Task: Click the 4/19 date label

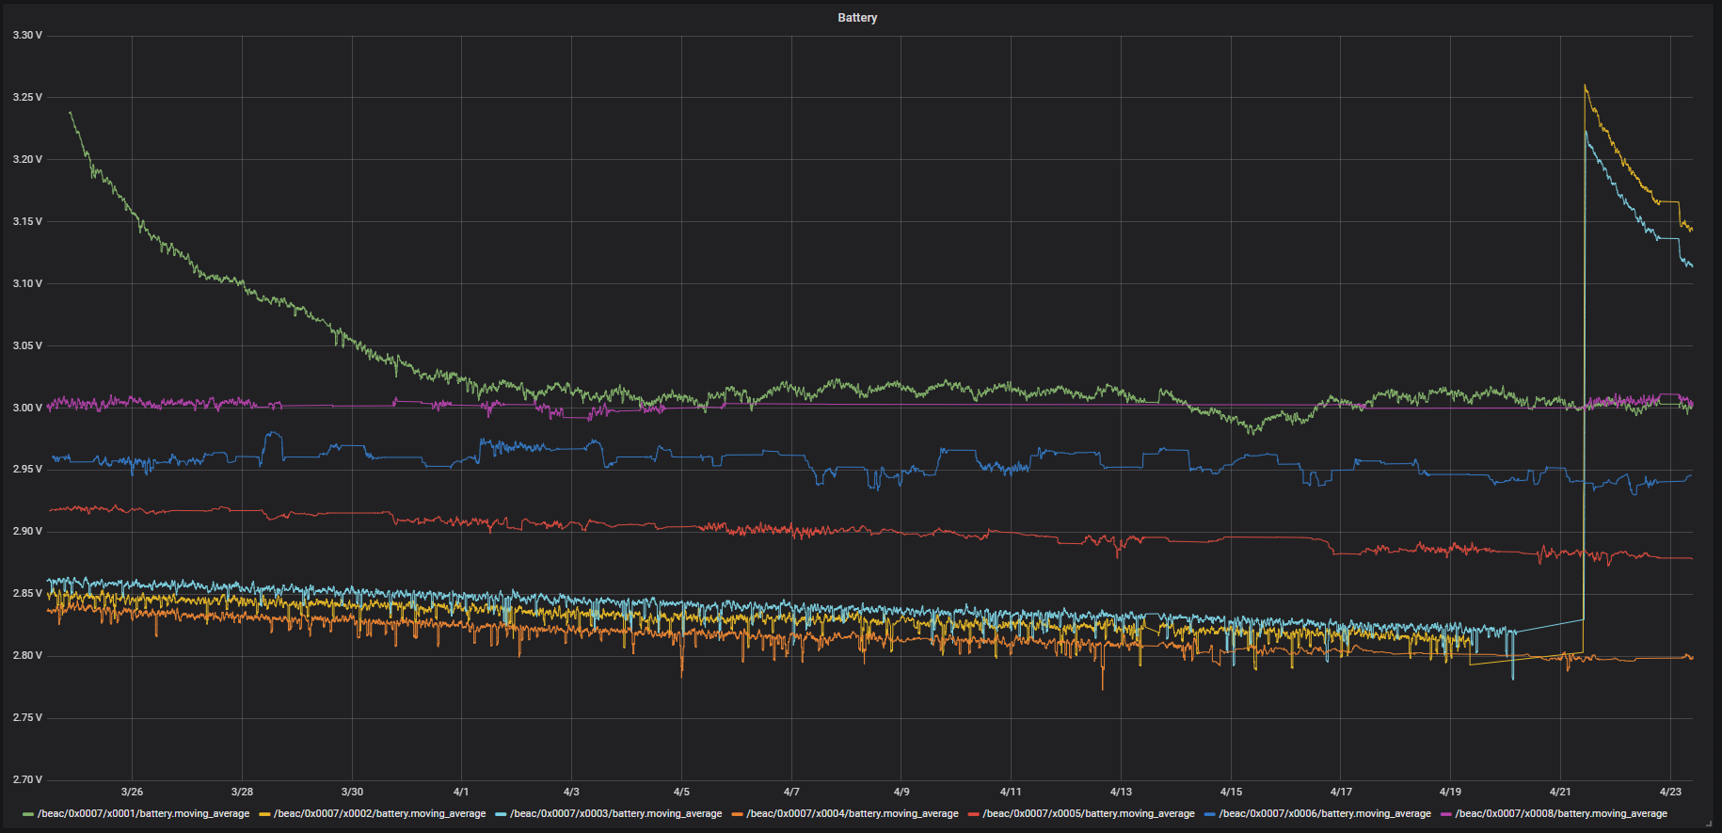Action: coord(1451,792)
